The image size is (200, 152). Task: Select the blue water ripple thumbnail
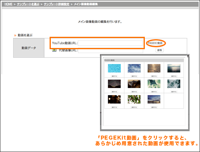[114, 68]
